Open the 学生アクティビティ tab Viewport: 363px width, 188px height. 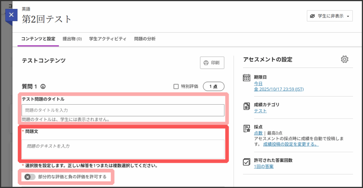click(108, 39)
